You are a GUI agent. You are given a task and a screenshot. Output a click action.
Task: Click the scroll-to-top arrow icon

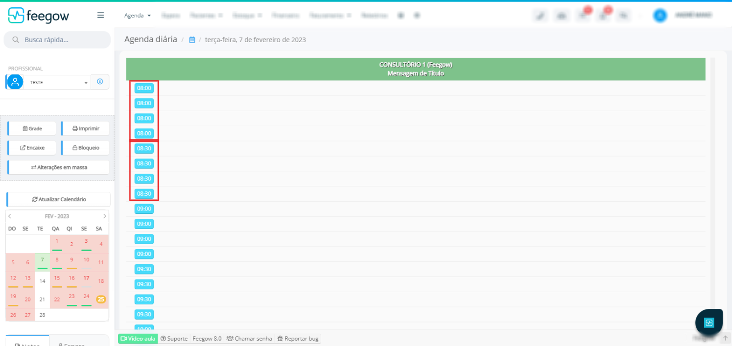pos(726,338)
